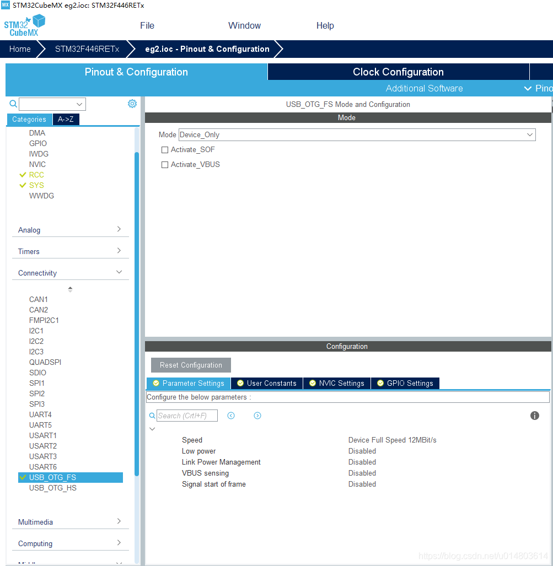Click the sort arrows above CAN1
This screenshot has height=566, width=553.
click(70, 289)
